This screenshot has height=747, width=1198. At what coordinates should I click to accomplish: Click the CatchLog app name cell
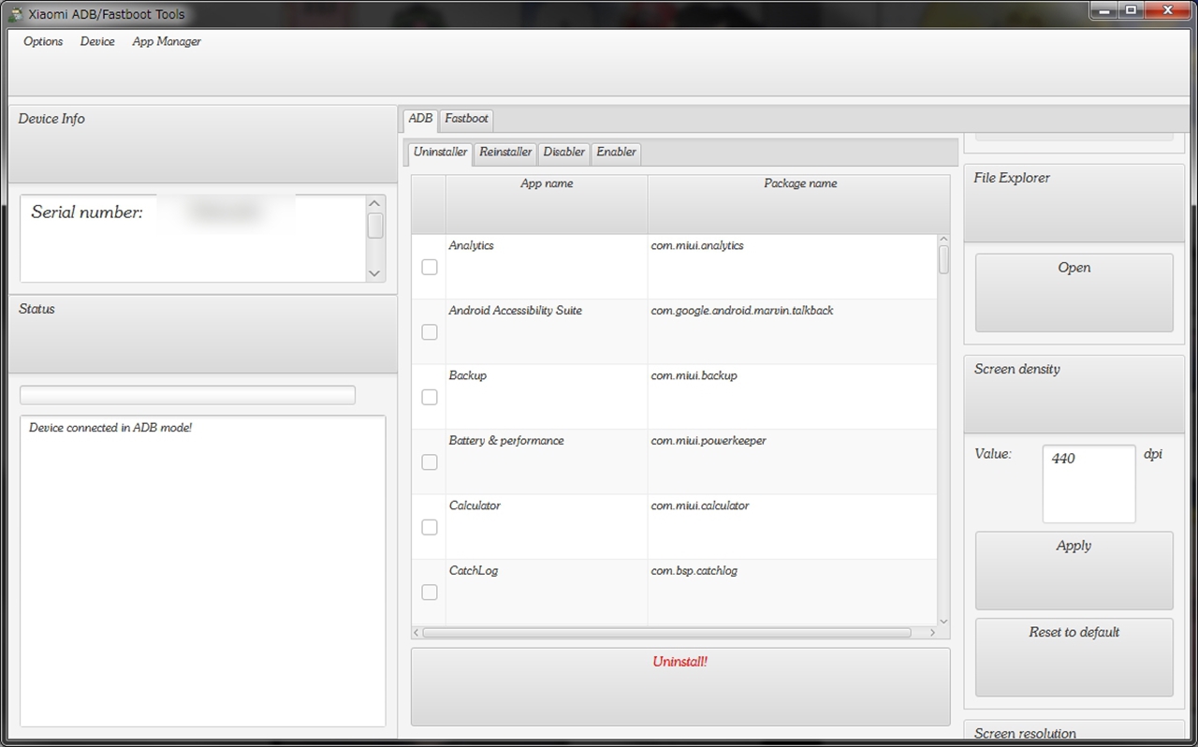pos(547,592)
